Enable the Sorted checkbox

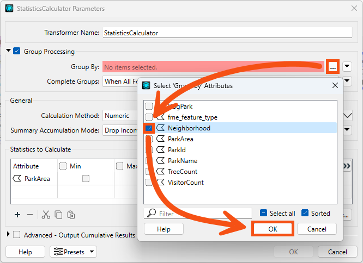click(x=305, y=214)
